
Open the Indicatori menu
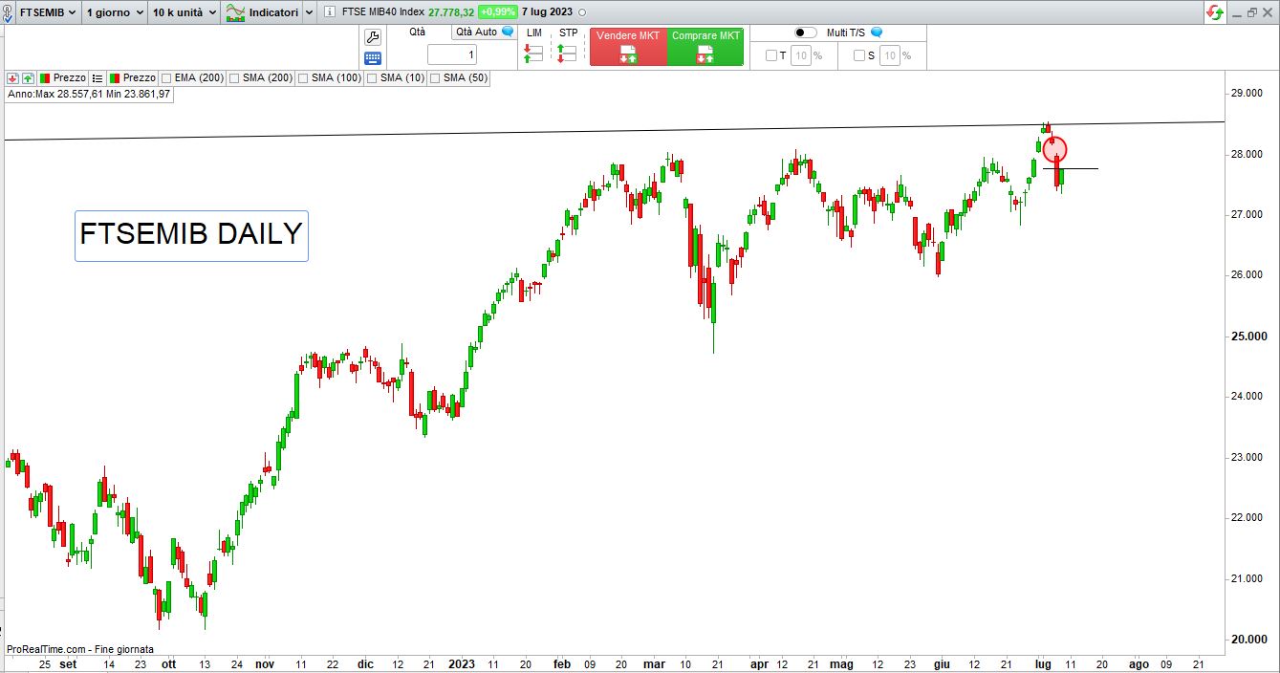(x=270, y=12)
